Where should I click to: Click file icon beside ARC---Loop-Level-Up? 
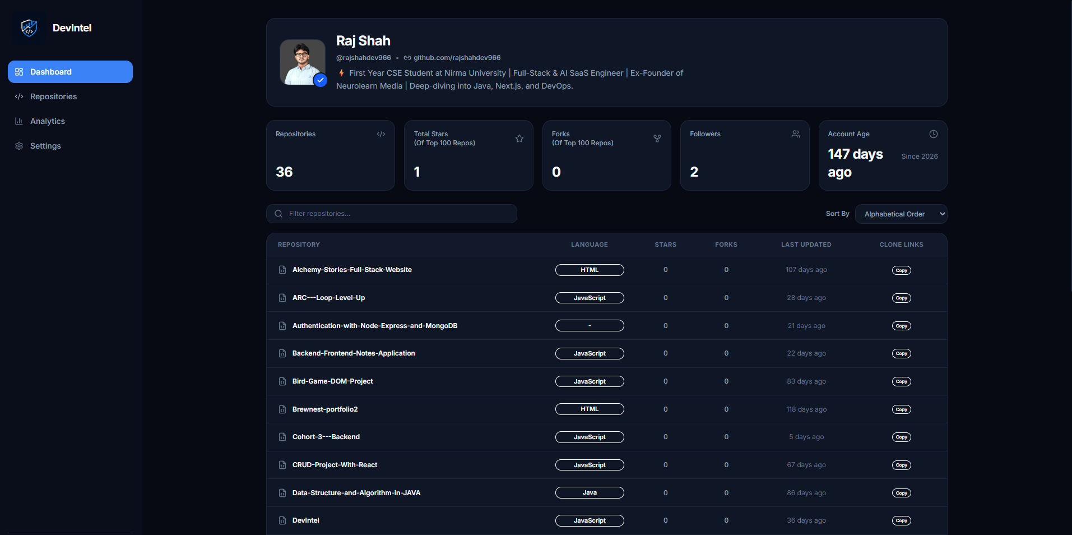click(282, 298)
